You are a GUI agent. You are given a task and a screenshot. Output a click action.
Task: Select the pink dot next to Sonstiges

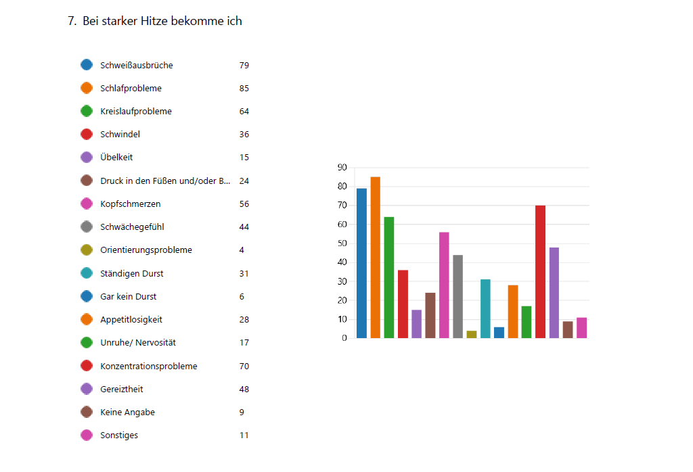tap(87, 435)
